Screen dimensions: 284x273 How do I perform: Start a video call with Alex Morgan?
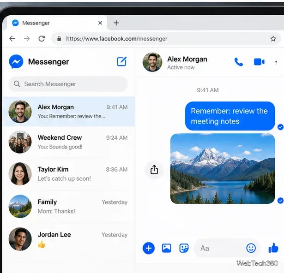[259, 62]
